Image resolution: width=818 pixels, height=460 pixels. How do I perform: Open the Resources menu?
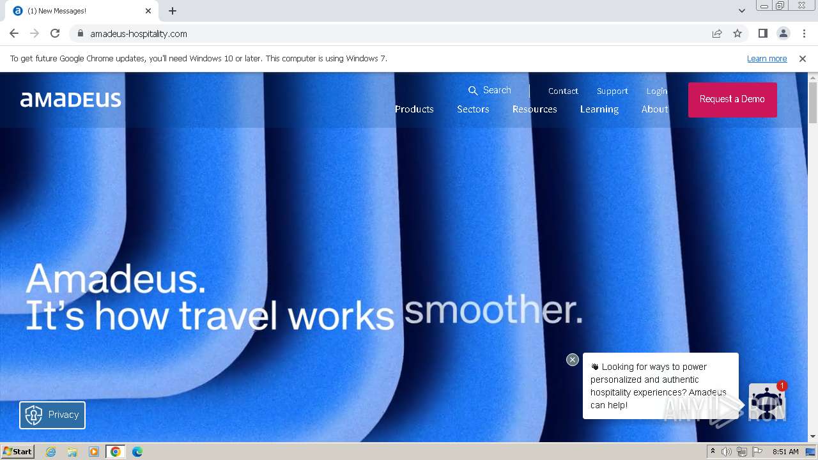pyautogui.click(x=535, y=109)
